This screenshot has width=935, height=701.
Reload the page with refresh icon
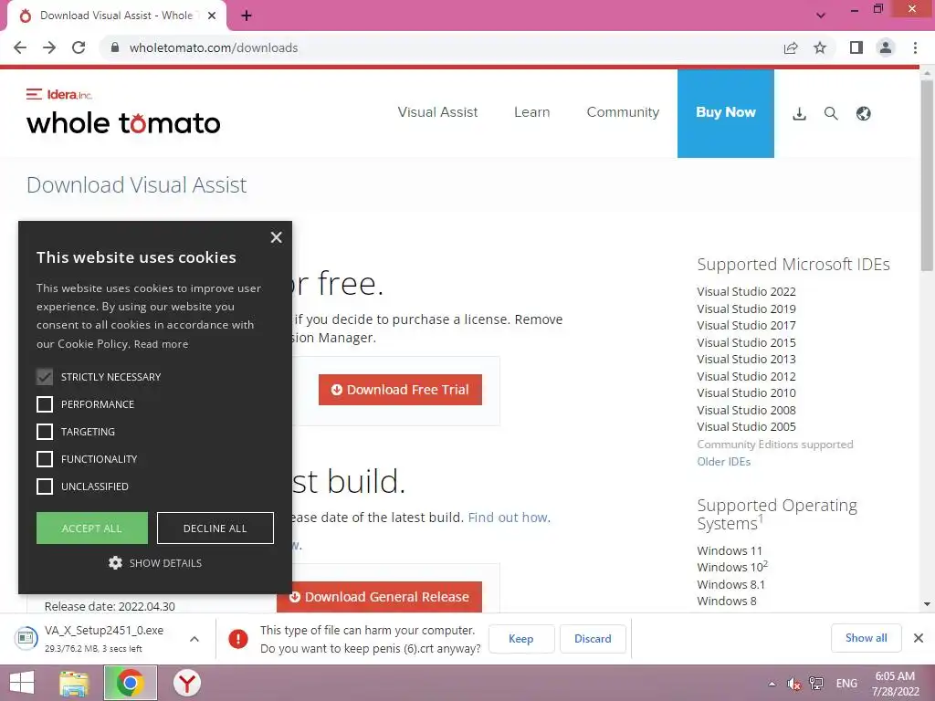click(x=79, y=47)
